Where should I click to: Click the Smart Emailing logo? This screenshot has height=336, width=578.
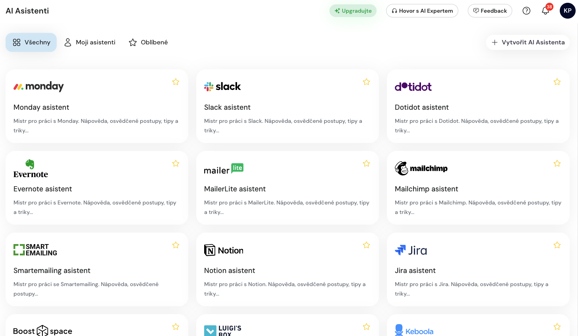(x=35, y=250)
